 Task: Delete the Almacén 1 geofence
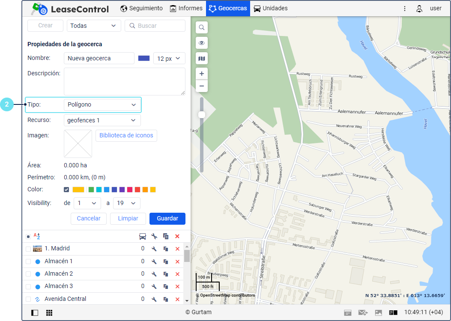(x=177, y=262)
